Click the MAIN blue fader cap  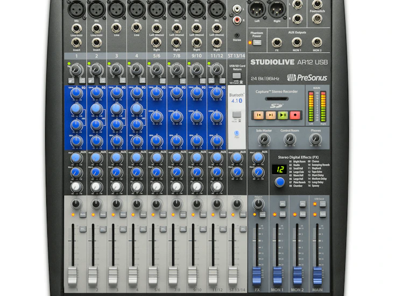(x=318, y=276)
